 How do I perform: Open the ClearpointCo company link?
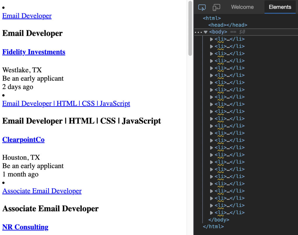point(23,140)
